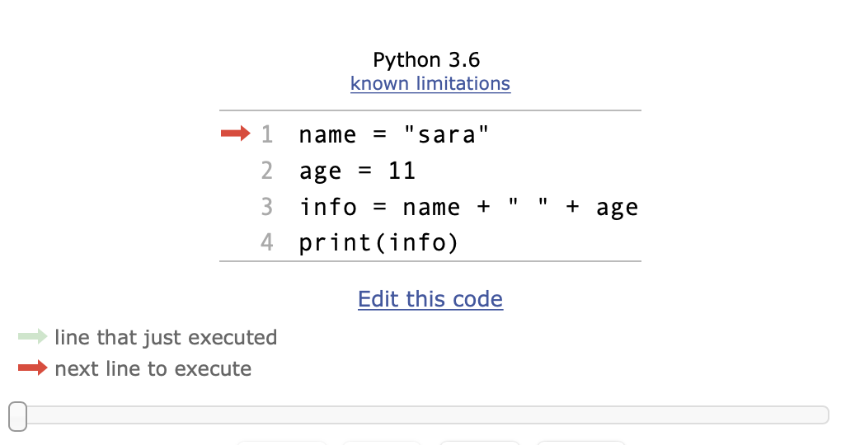Click the Python 3.6 heading
Screen dimensions: 841x445
point(426,59)
